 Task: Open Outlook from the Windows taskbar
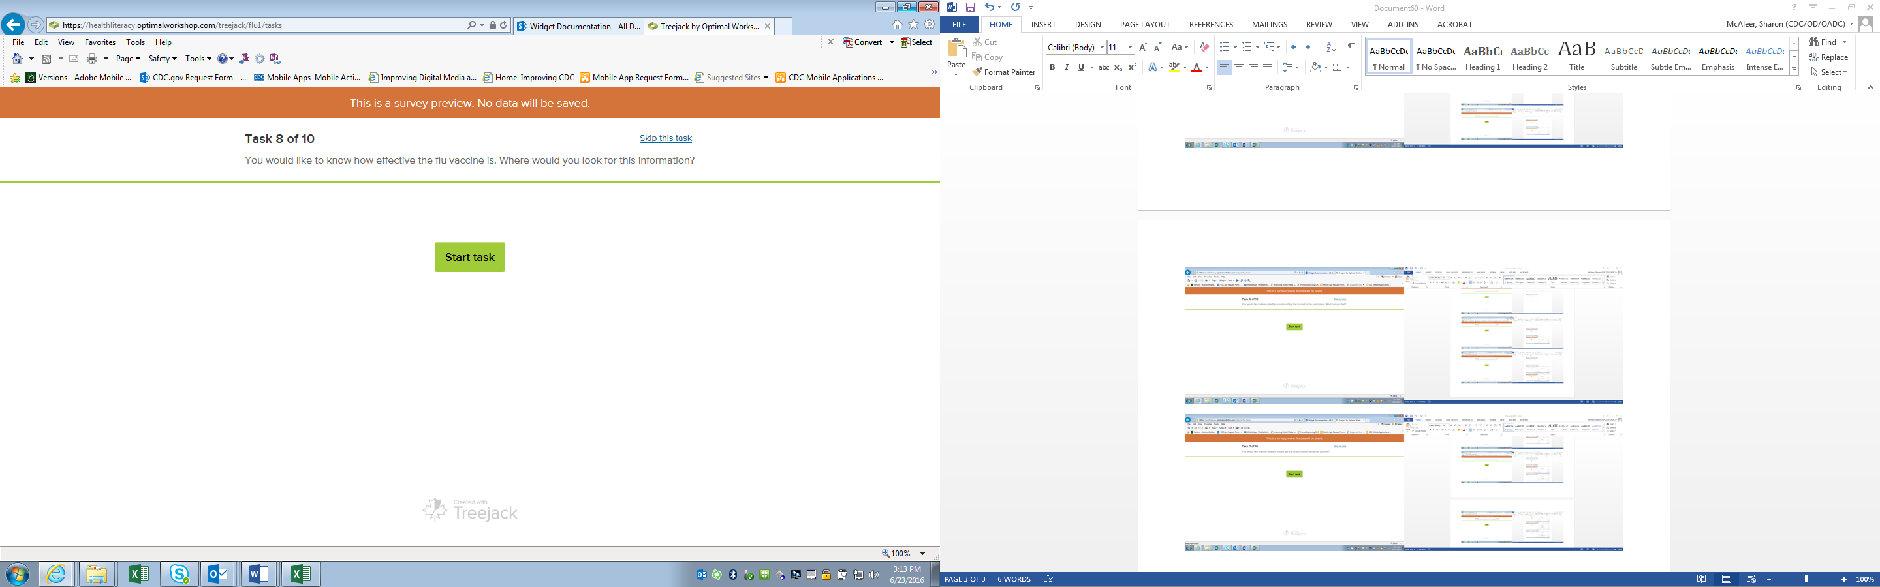click(218, 574)
